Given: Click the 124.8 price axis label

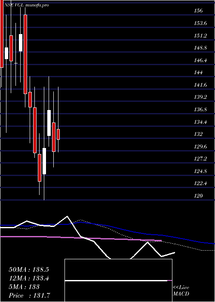Looking at the screenshot, I should [x=200, y=171].
